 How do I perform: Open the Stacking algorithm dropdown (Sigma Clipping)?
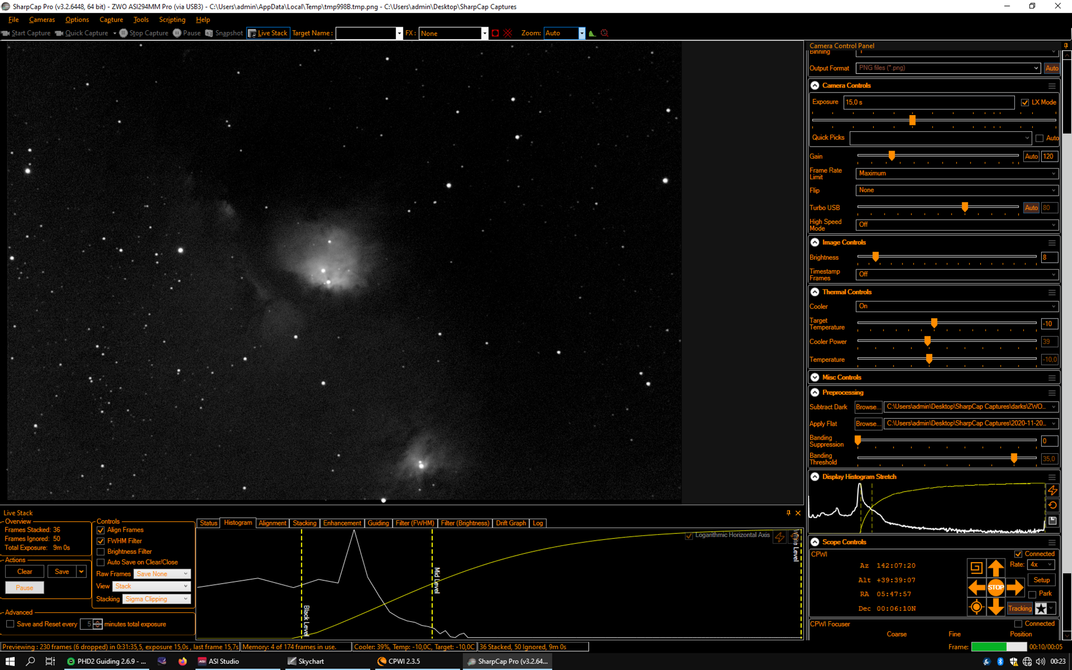tap(157, 599)
